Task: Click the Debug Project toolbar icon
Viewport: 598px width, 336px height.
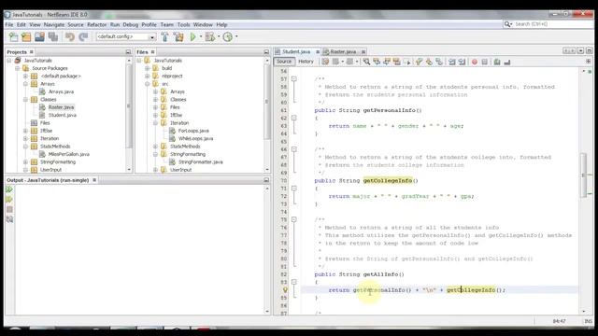Action: pyautogui.click(x=209, y=37)
